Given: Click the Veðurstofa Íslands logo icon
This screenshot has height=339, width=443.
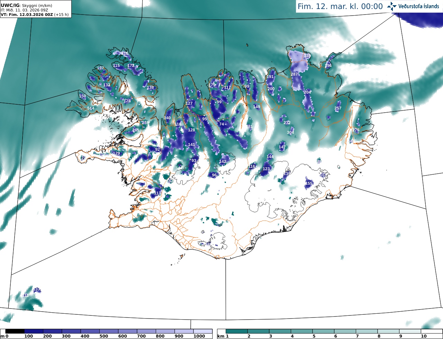Looking at the screenshot, I should coord(392,6).
